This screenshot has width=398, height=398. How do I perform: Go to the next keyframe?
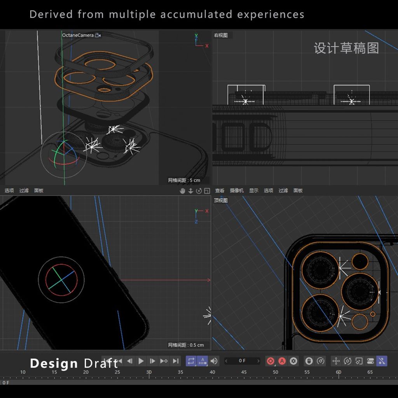pyautogui.click(x=164, y=361)
